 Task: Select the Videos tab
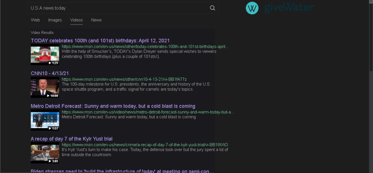[76, 20]
